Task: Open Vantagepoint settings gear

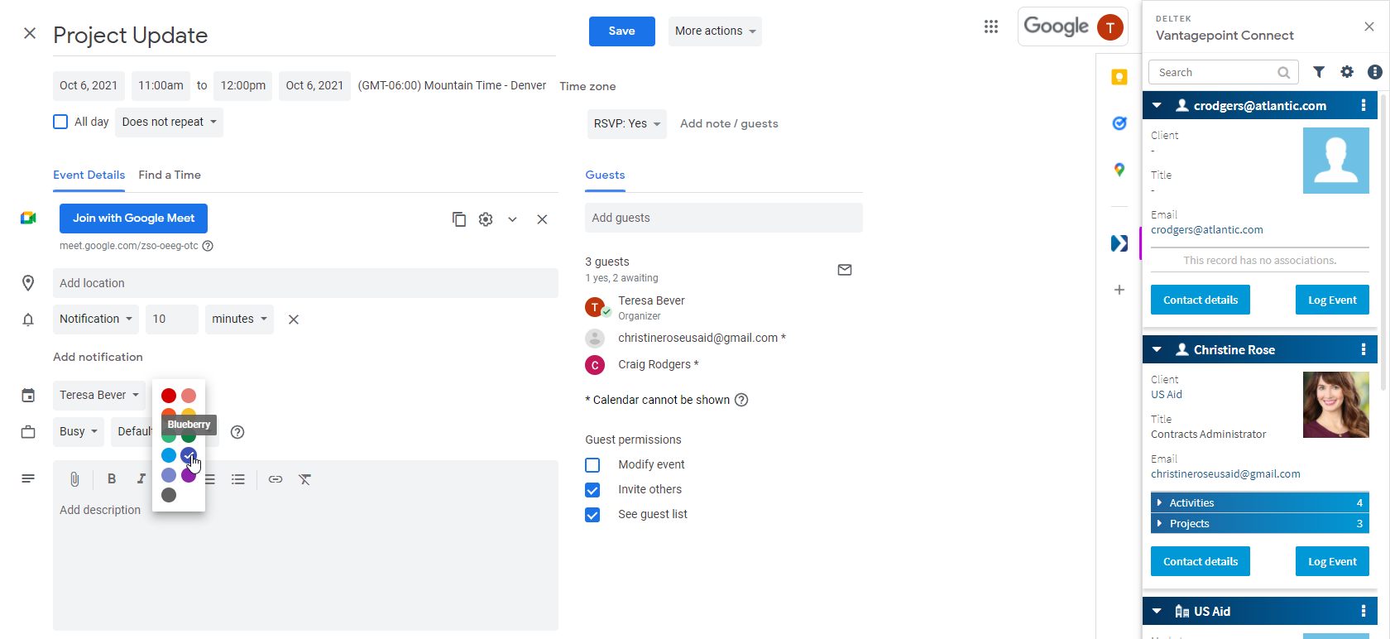Action: 1347,72
